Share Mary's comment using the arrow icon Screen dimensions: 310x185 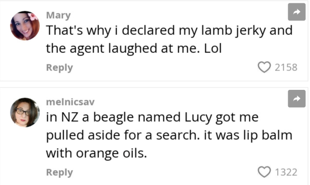296,12
